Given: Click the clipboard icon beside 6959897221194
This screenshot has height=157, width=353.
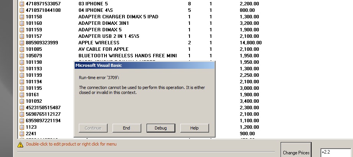Looking at the screenshot, I should (x=21, y=121).
